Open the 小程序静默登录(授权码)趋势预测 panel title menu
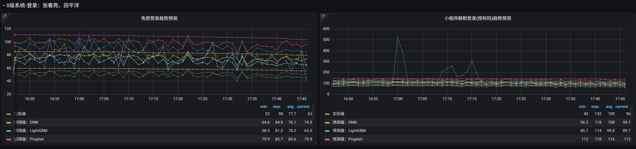Image resolution: width=636 pixels, height=149 pixels. pyautogui.click(x=478, y=18)
